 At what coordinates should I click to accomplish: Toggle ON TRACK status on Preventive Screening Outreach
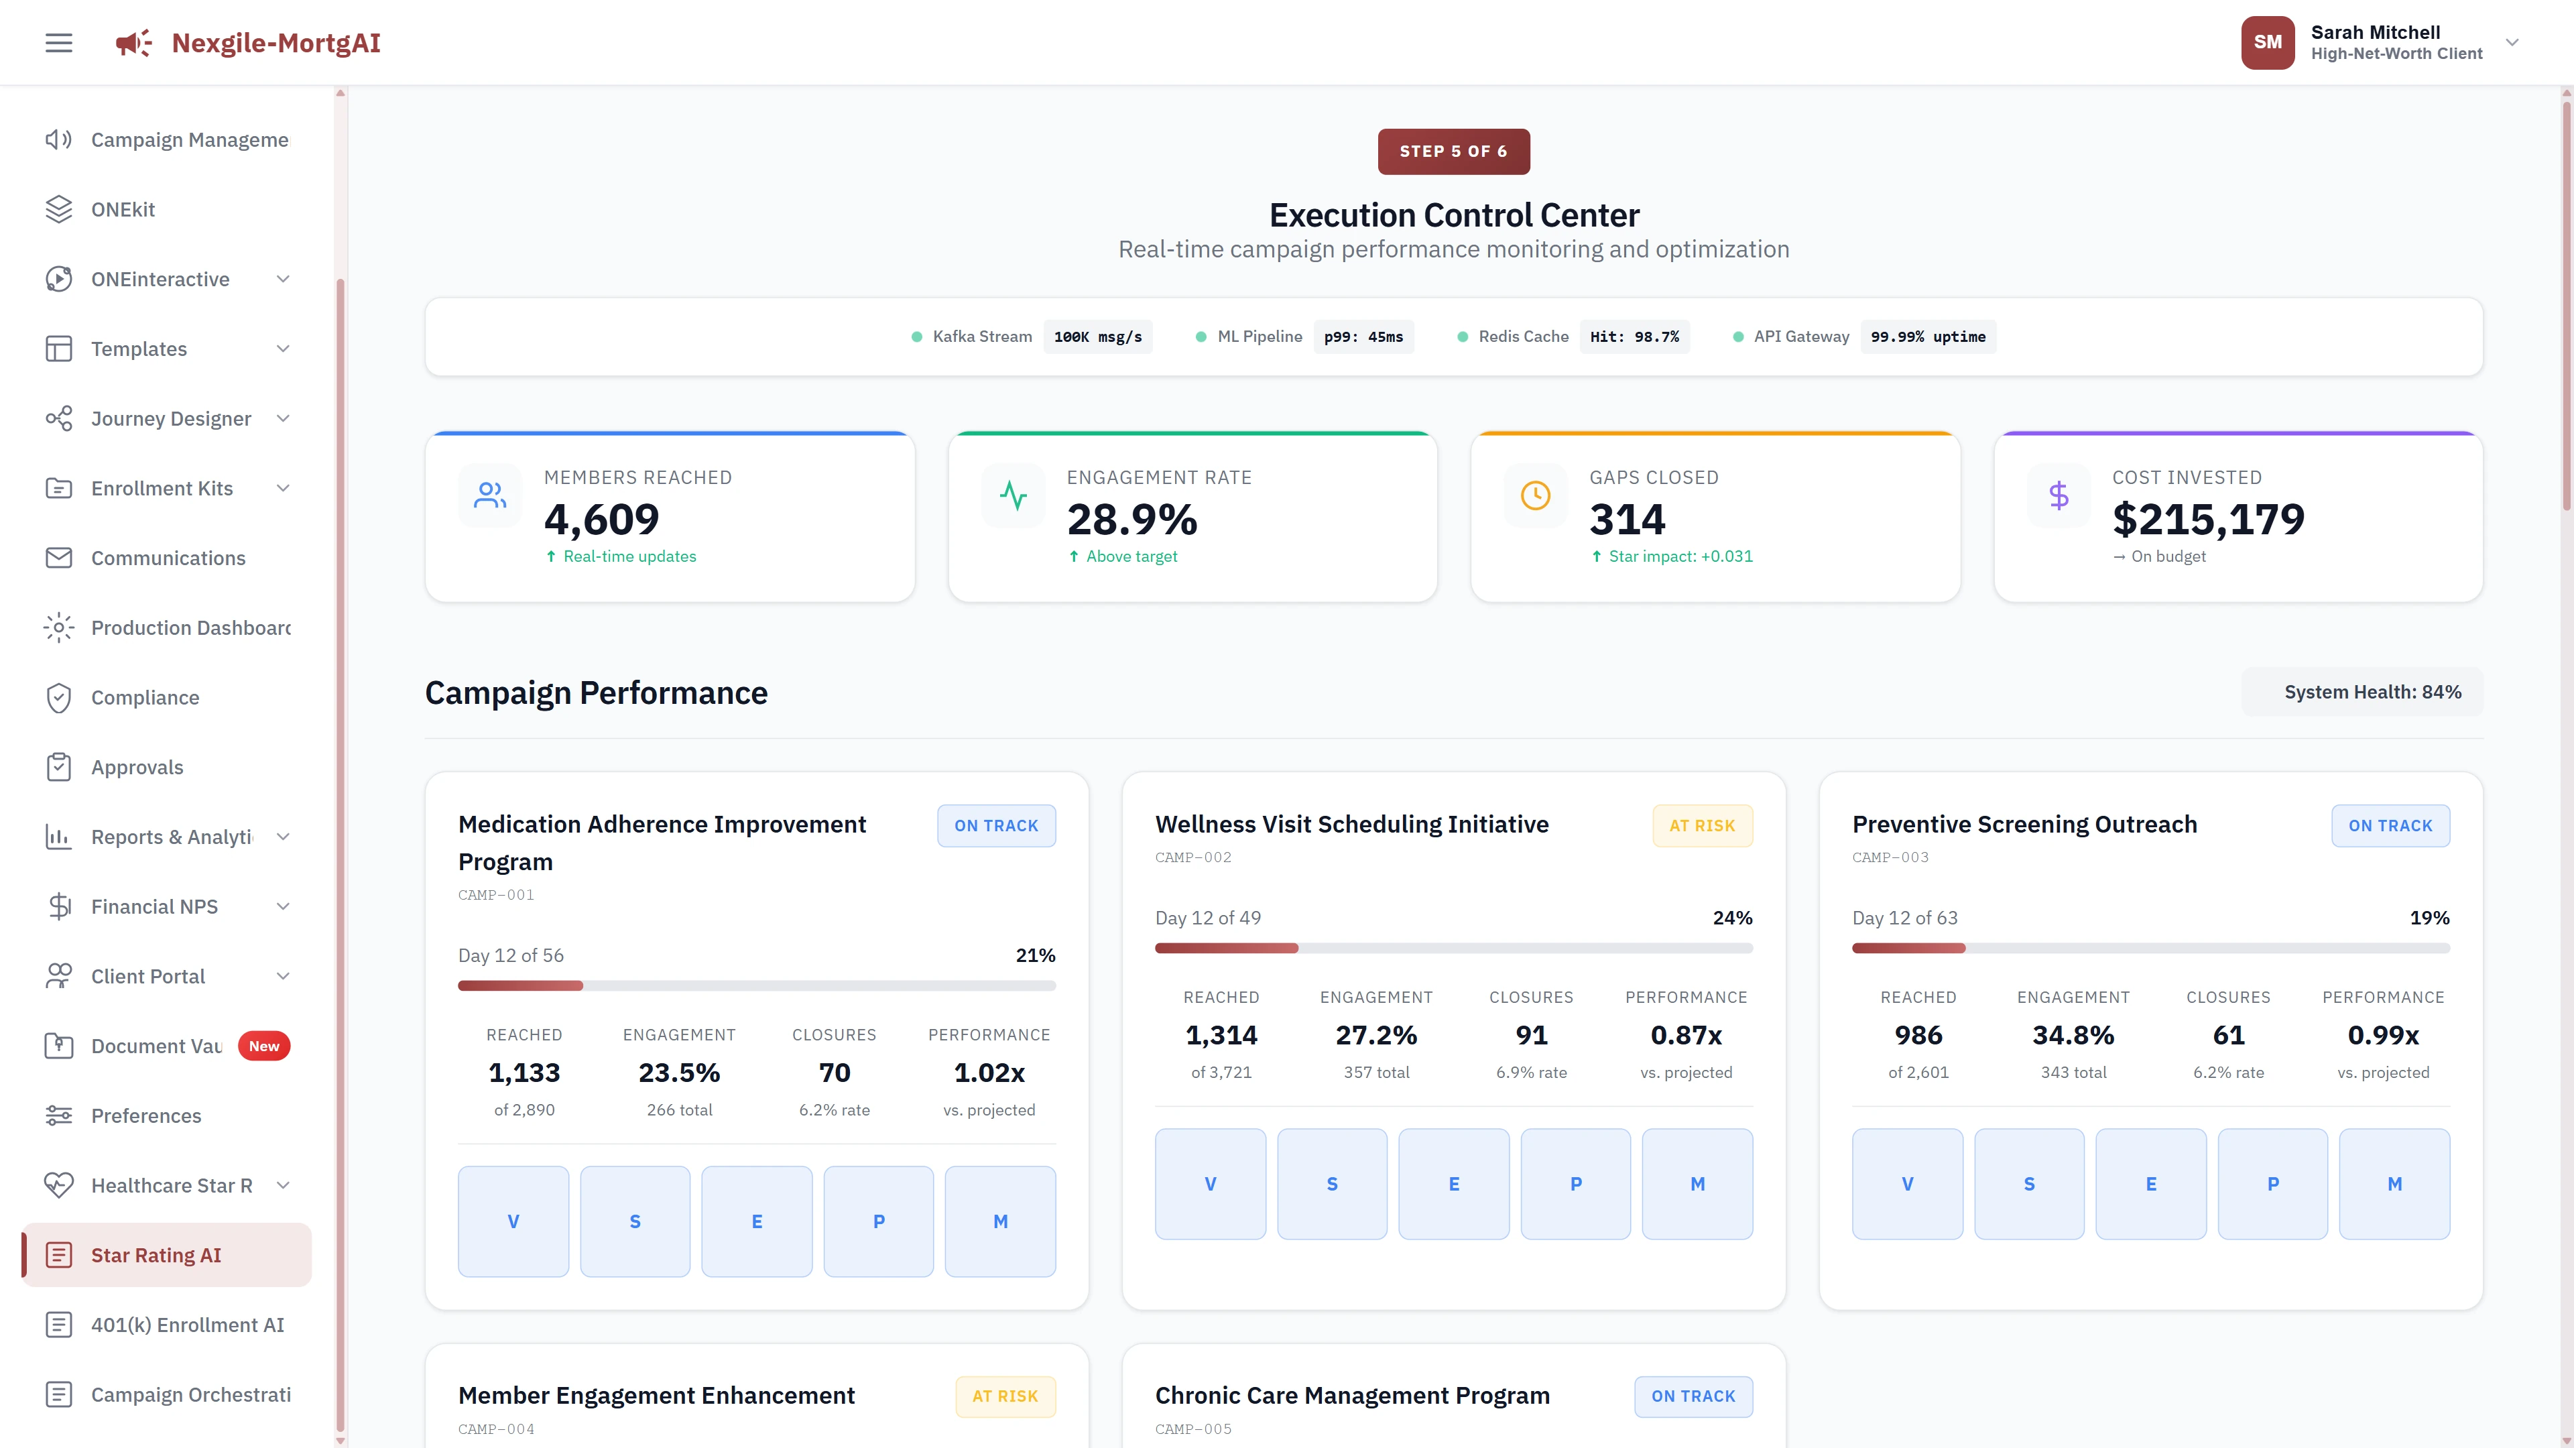[2390, 825]
